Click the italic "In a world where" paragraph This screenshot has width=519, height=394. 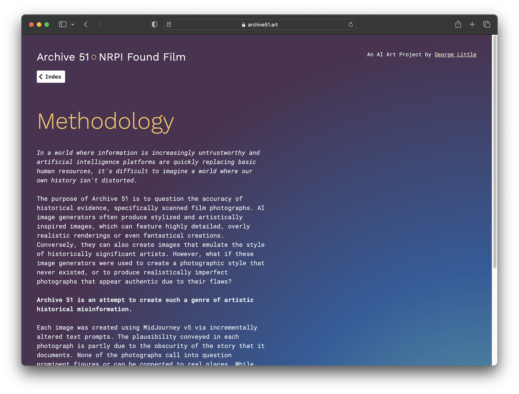(x=148, y=167)
